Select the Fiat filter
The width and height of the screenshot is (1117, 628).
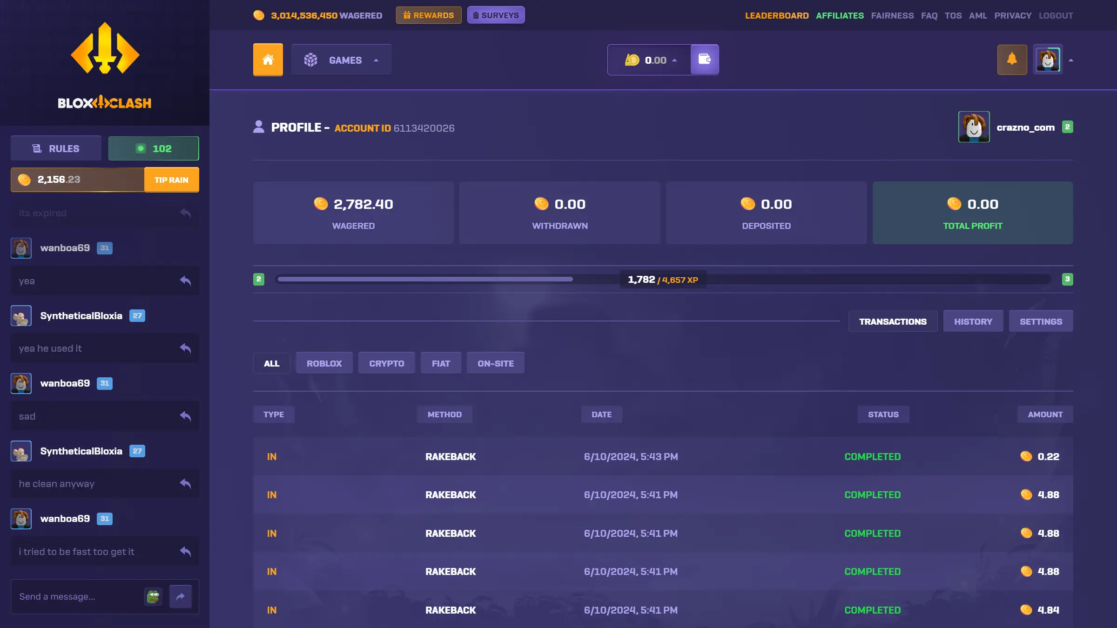point(441,363)
